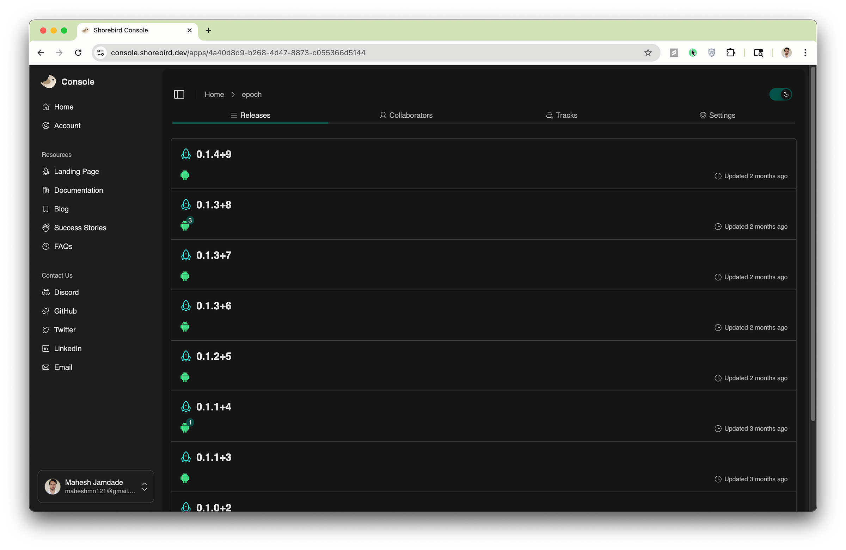This screenshot has width=846, height=550.
Task: Open the 0.1.2+5 release row
Action: pos(483,365)
